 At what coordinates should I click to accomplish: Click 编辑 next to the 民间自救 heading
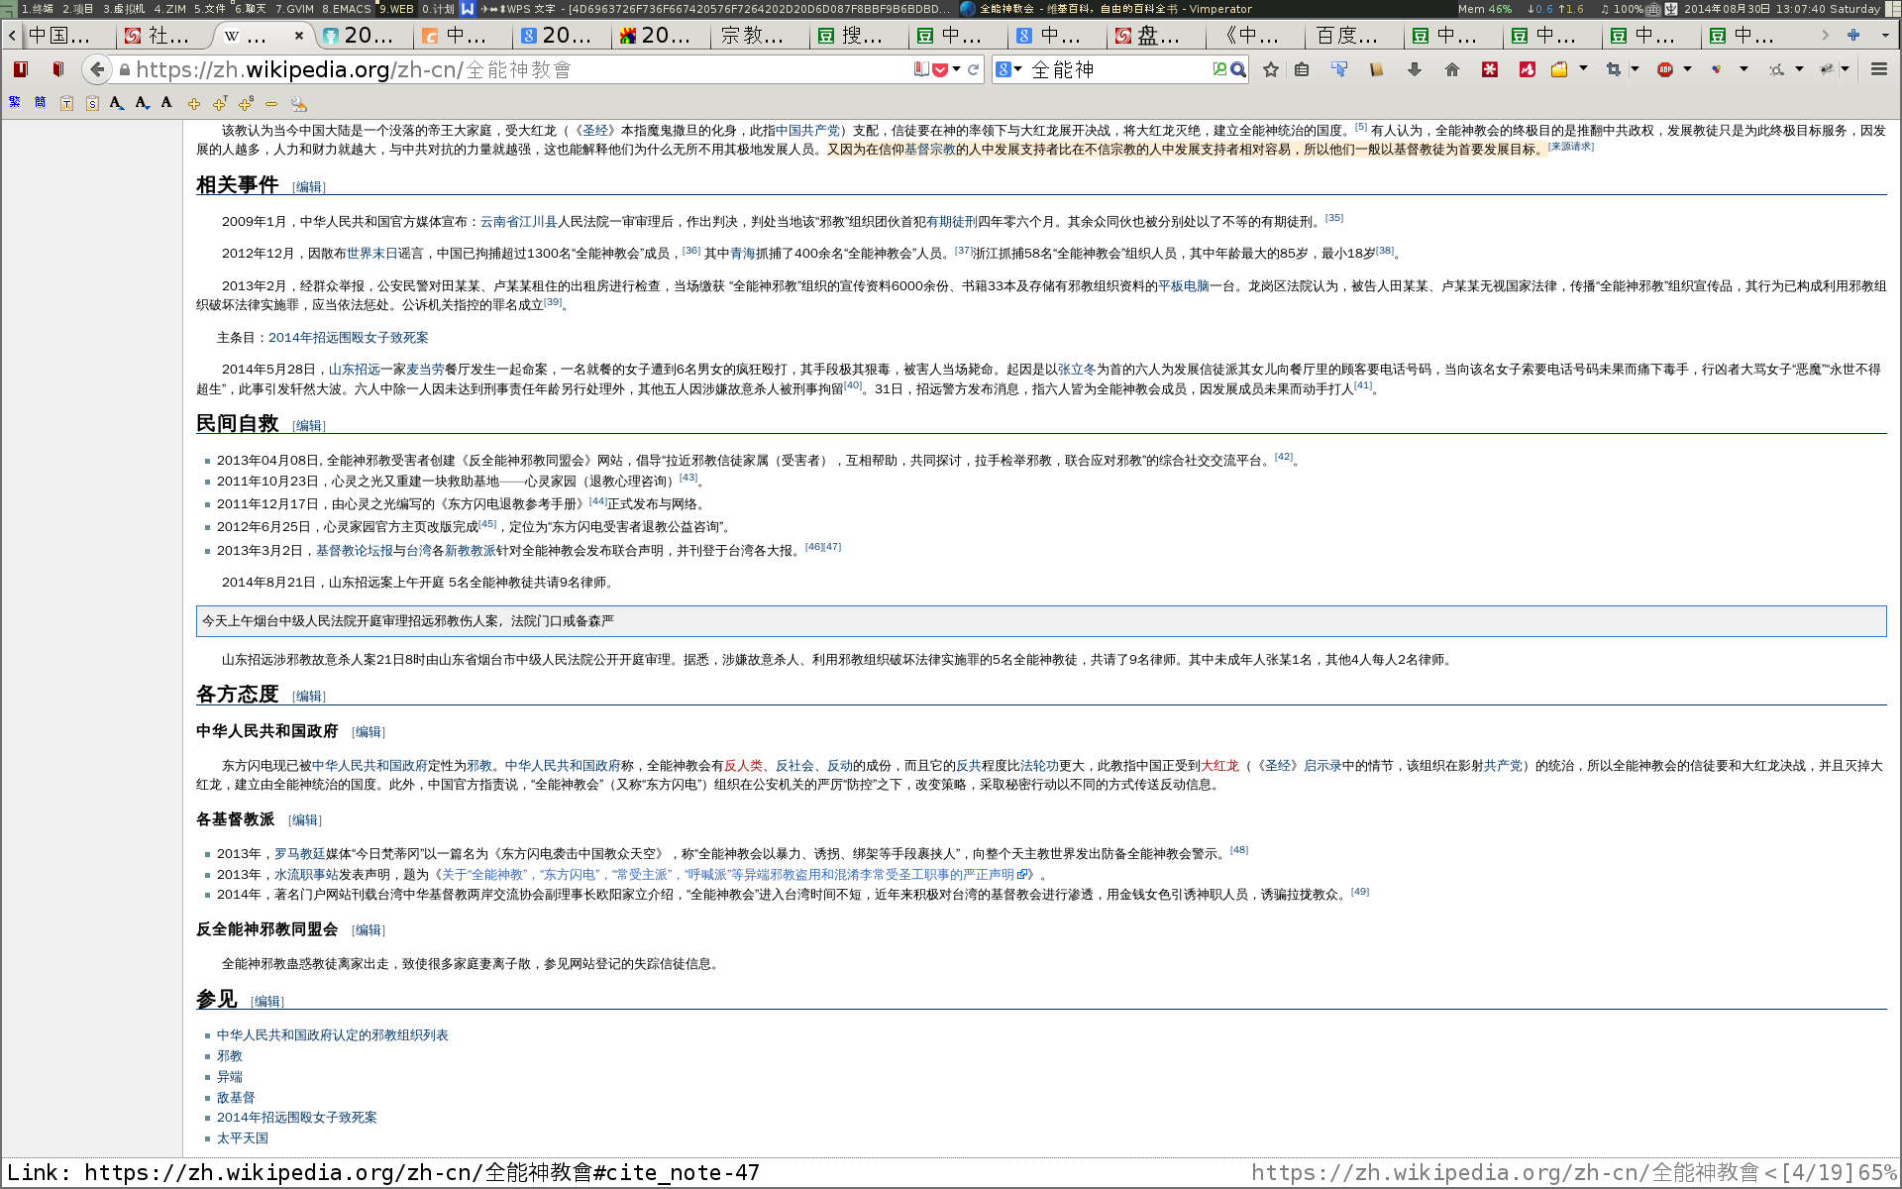point(308,425)
